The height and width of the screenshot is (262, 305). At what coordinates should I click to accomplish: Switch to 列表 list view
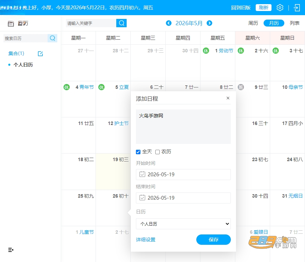[295, 23]
